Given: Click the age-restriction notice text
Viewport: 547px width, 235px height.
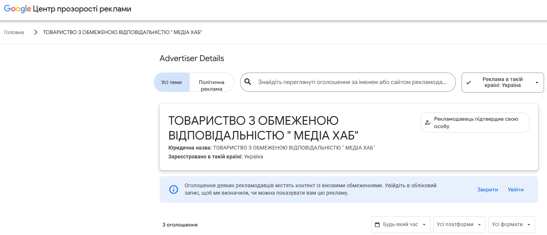Looking at the screenshot, I should (x=310, y=189).
